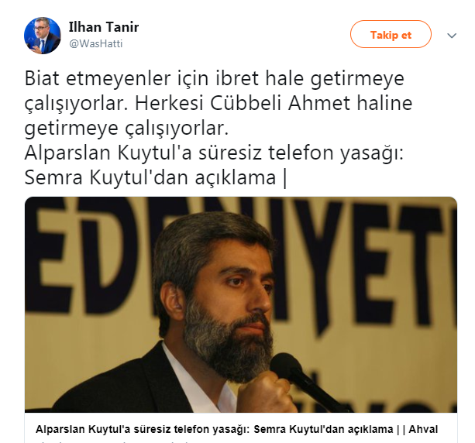The height and width of the screenshot is (443, 475).
Task: Open the bearded man's photo preview card
Action: pyautogui.click(x=241, y=304)
